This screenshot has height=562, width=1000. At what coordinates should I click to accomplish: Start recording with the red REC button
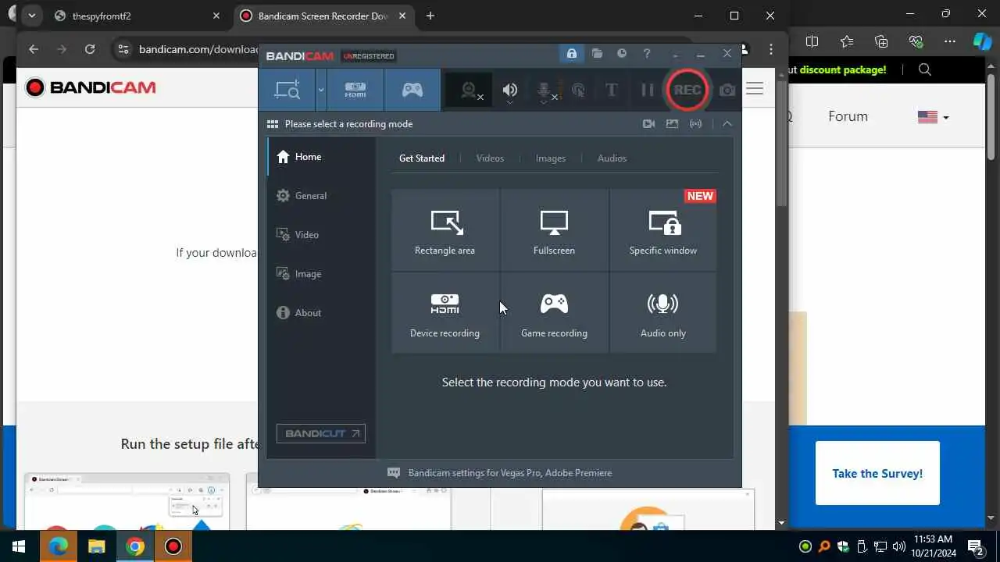click(x=687, y=90)
